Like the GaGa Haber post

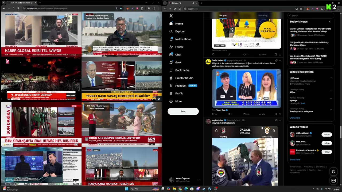(x=244, y=114)
